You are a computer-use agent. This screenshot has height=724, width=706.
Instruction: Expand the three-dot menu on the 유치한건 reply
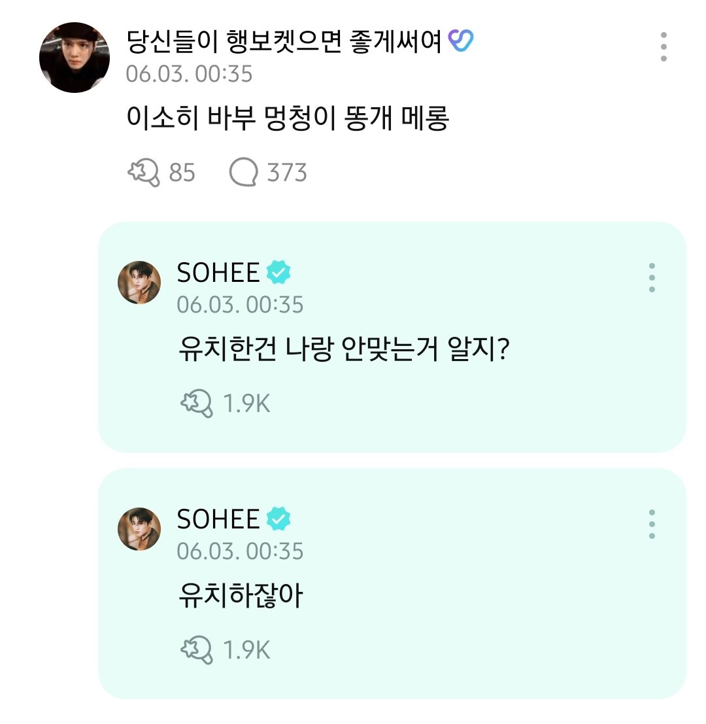pyautogui.click(x=652, y=279)
